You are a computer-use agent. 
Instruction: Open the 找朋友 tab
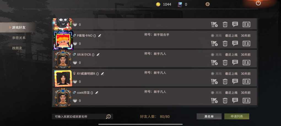coord(17,48)
